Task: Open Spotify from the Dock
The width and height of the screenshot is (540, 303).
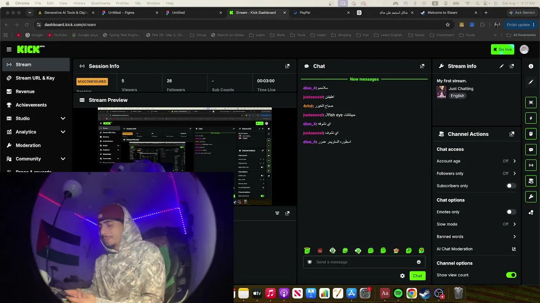Action: pyautogui.click(x=398, y=293)
